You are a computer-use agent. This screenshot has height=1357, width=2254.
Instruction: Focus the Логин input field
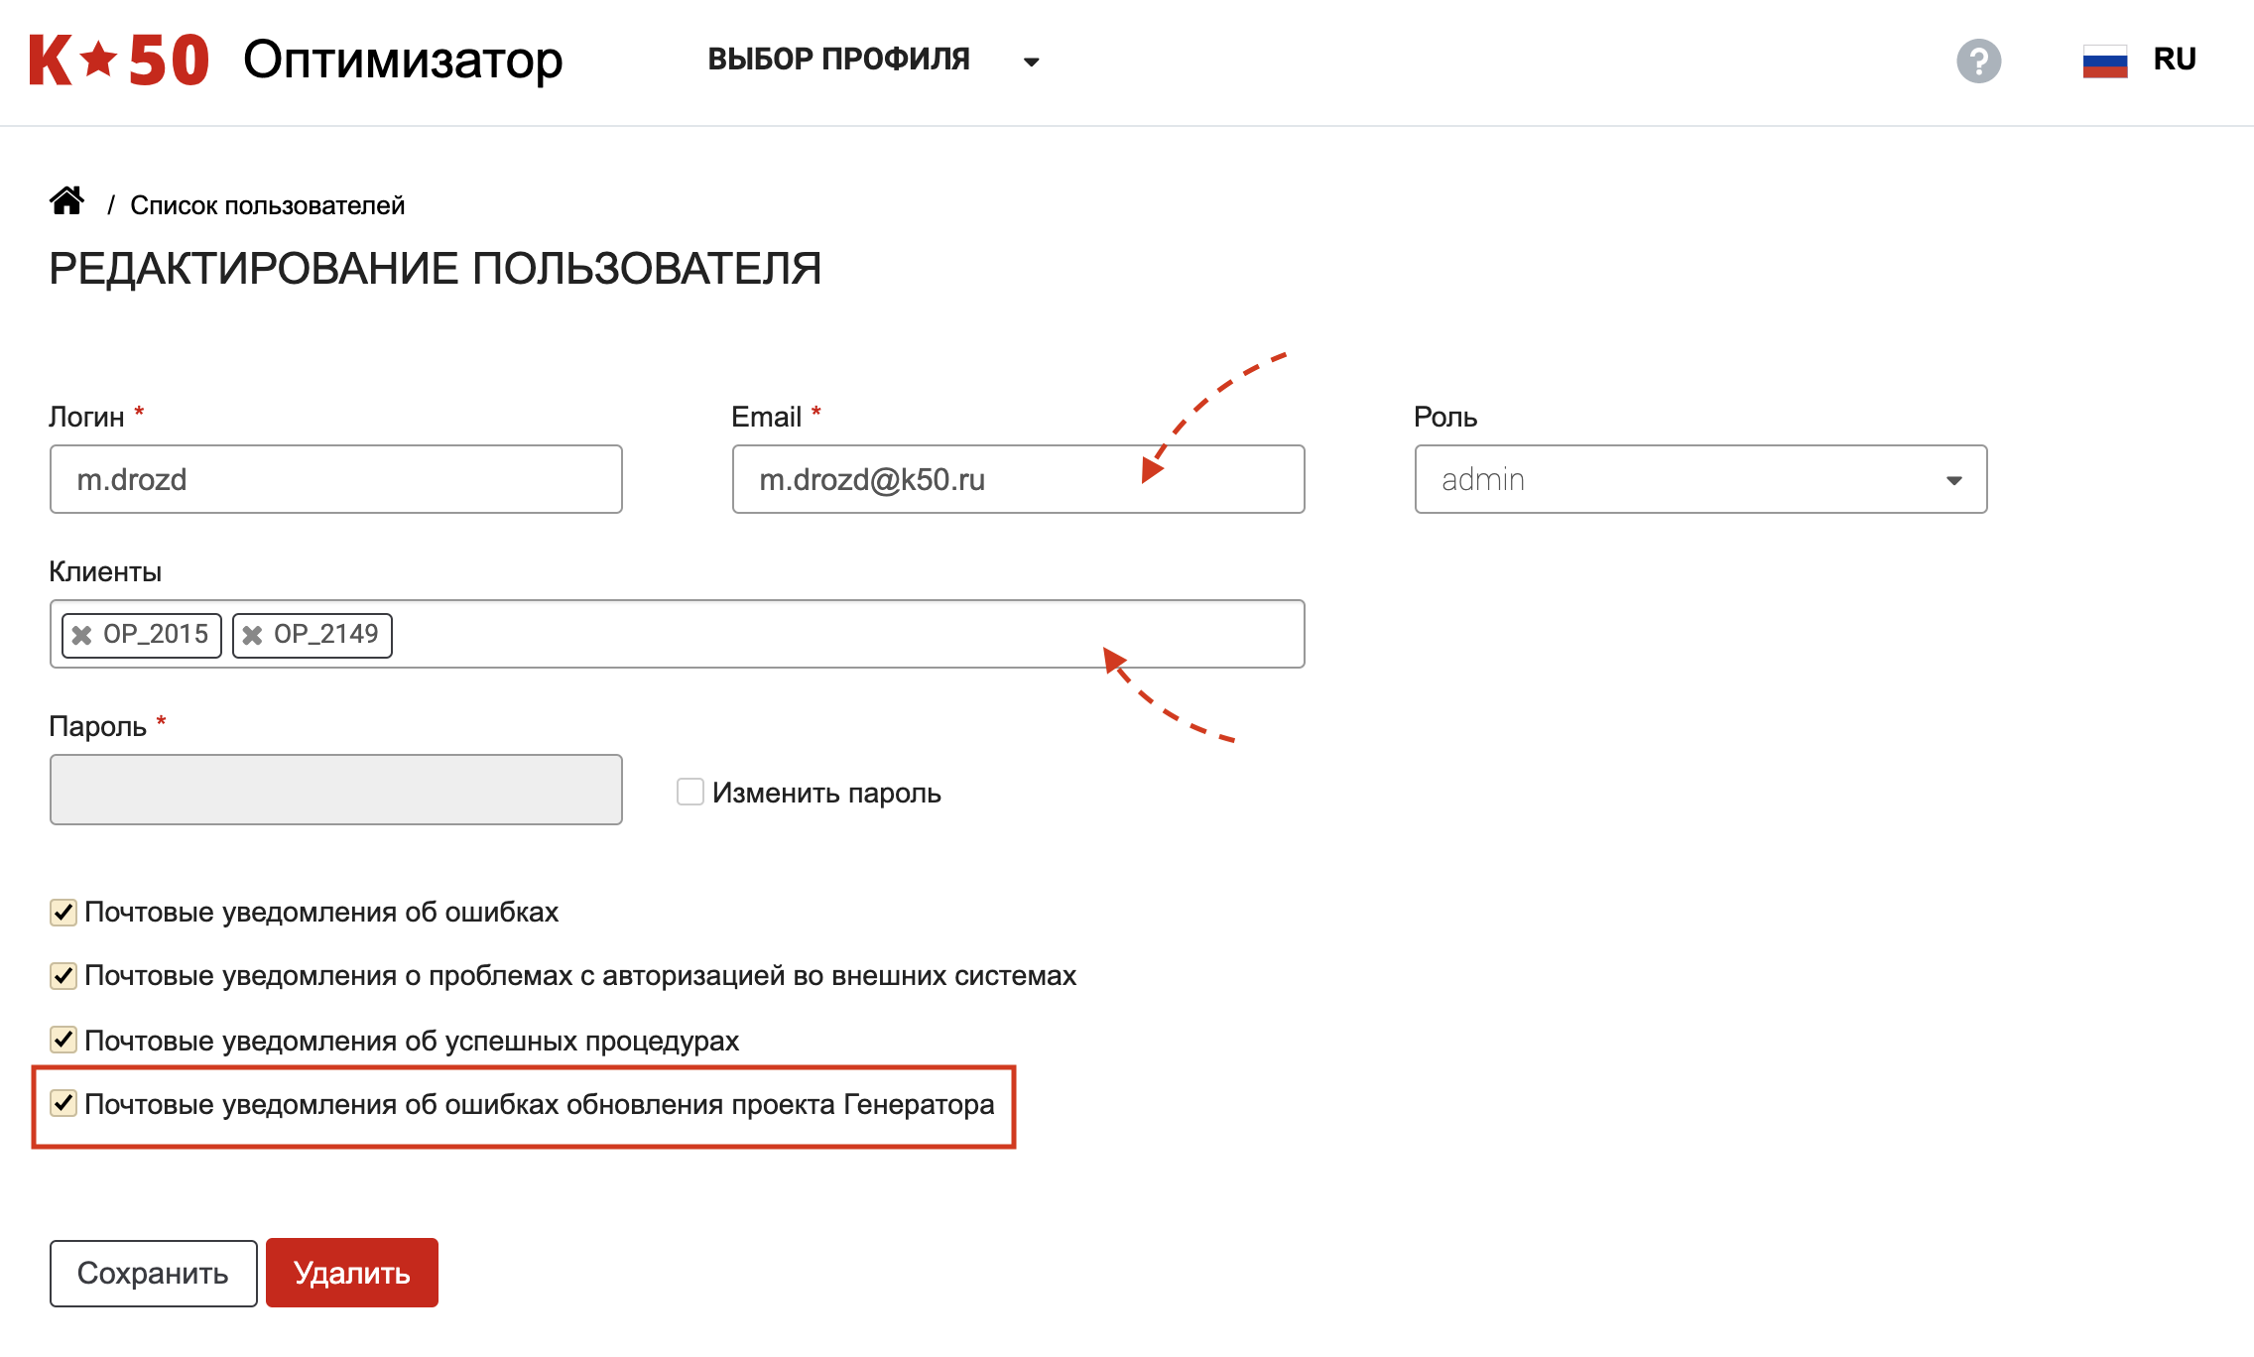click(336, 479)
